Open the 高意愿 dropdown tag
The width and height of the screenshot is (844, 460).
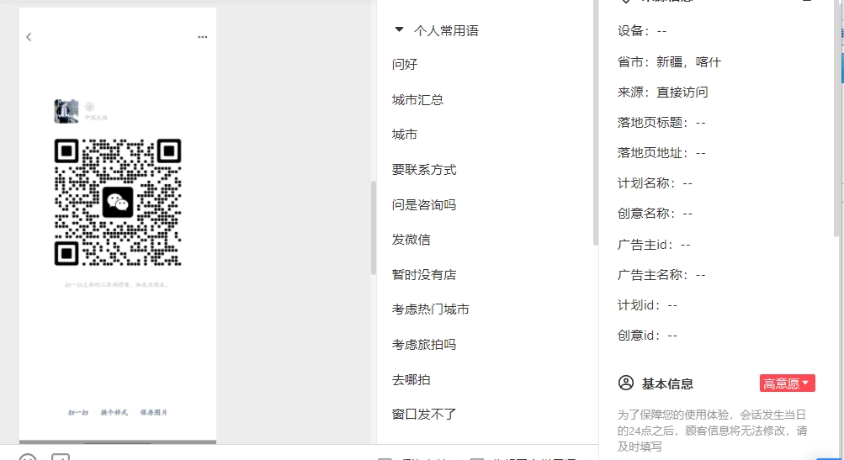coord(787,383)
